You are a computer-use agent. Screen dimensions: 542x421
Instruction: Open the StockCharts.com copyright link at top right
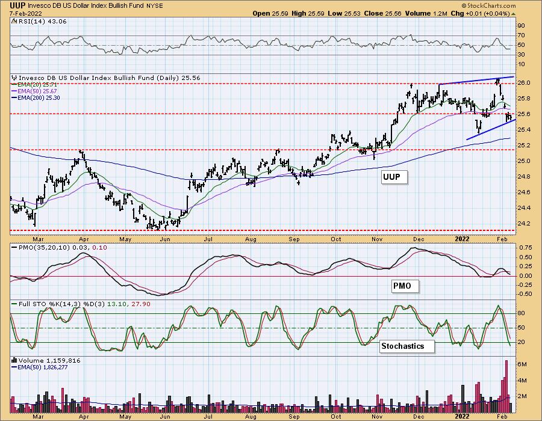pyautogui.click(x=489, y=5)
